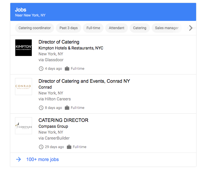The width and height of the screenshot is (202, 169).
Task: Click clock icon next to 8 days ago
Action: click(41, 108)
